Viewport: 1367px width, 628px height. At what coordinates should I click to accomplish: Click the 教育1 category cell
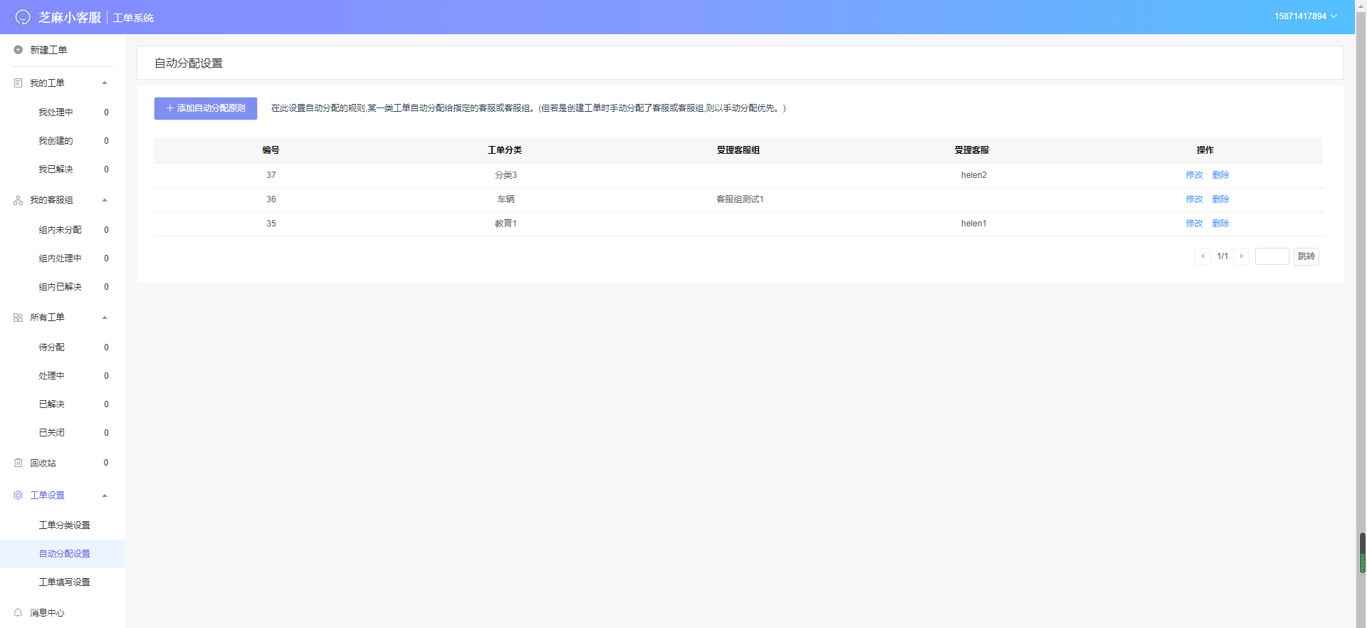(506, 224)
